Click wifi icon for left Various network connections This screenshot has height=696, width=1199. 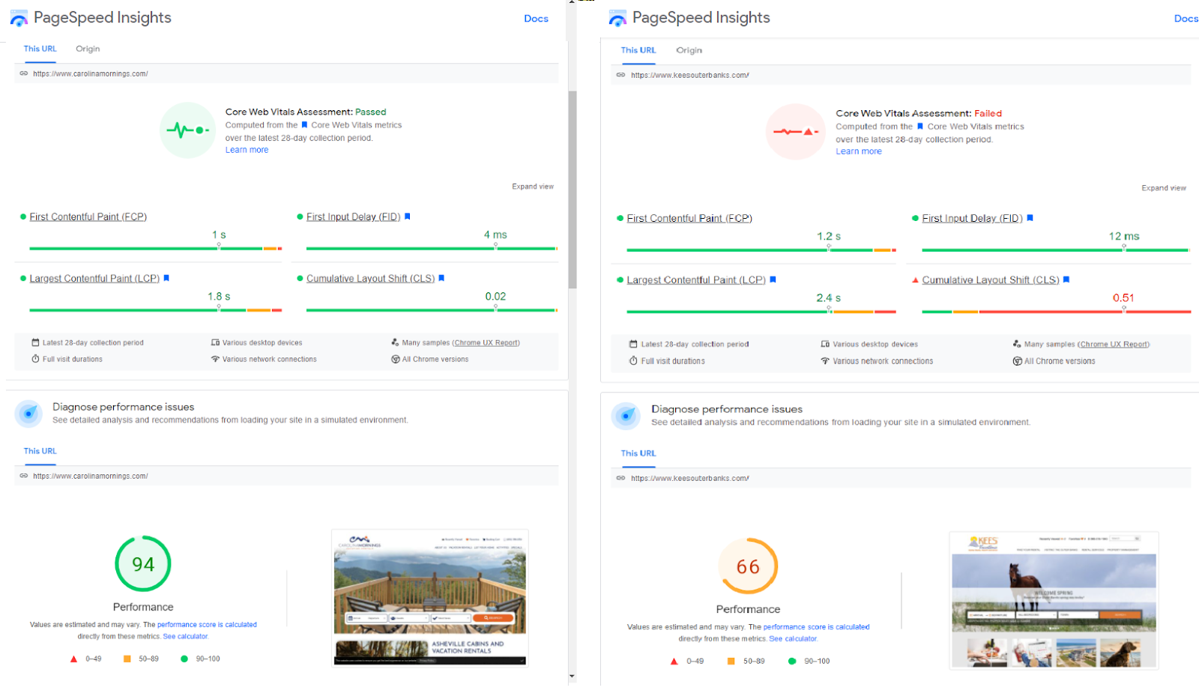pos(215,359)
